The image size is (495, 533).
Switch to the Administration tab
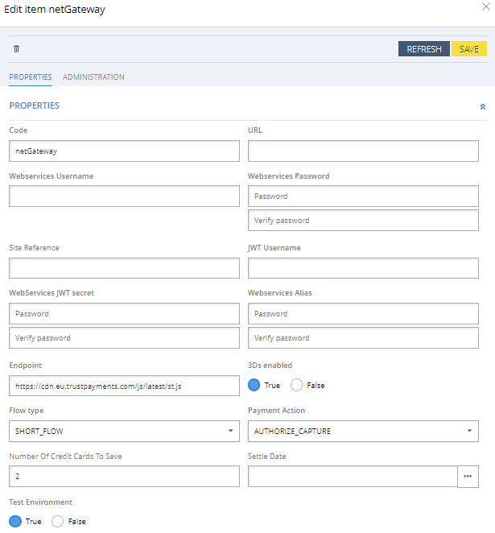tap(93, 77)
